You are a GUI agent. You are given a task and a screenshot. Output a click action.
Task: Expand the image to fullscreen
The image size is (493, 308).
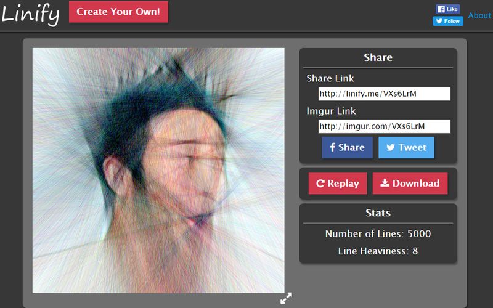pyautogui.click(x=286, y=298)
